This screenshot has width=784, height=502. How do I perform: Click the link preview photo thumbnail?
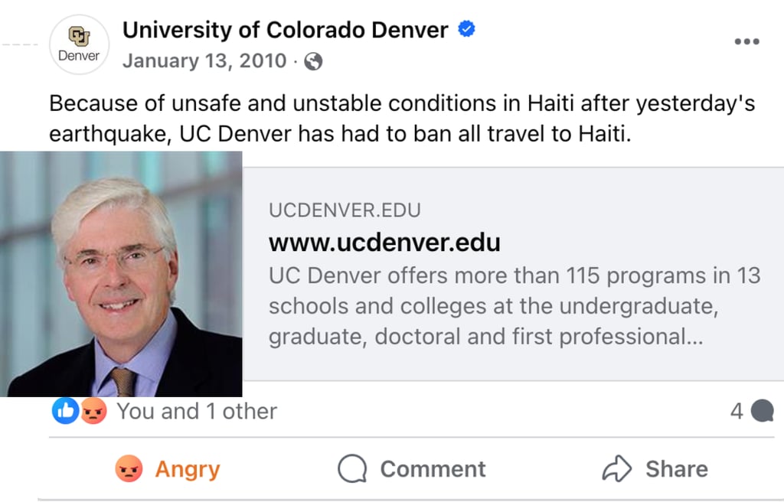click(121, 274)
